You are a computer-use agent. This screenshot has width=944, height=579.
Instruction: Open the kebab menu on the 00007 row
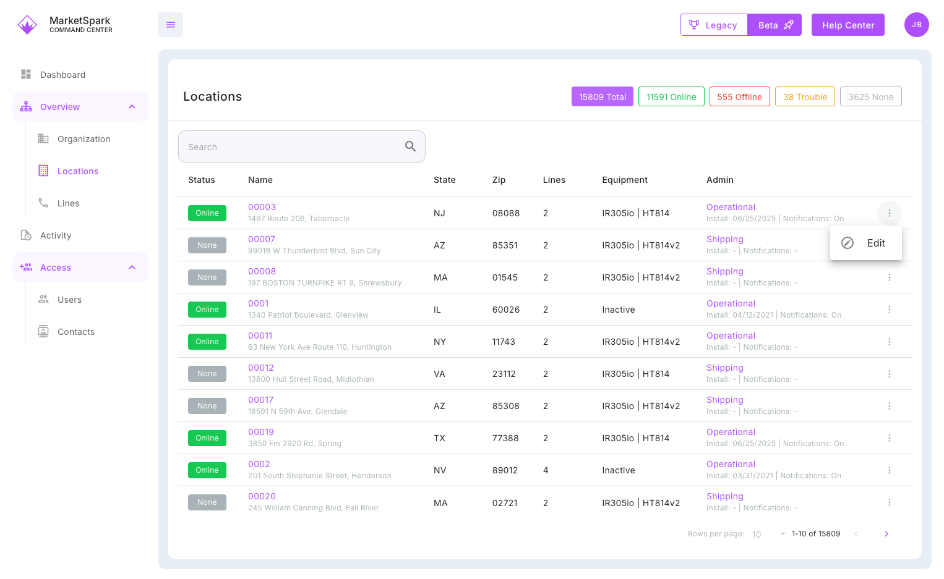coord(890,245)
